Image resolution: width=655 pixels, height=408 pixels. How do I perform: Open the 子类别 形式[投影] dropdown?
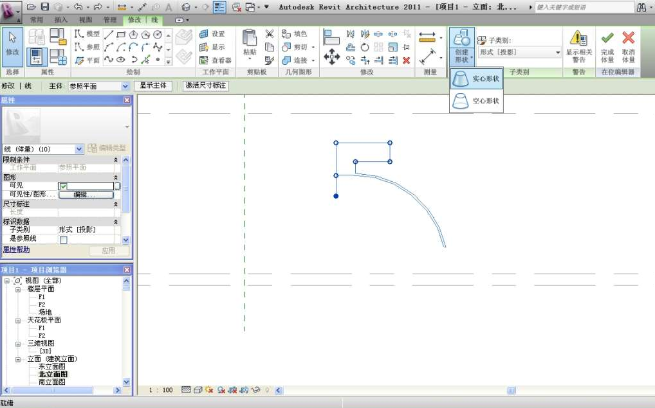(x=557, y=52)
